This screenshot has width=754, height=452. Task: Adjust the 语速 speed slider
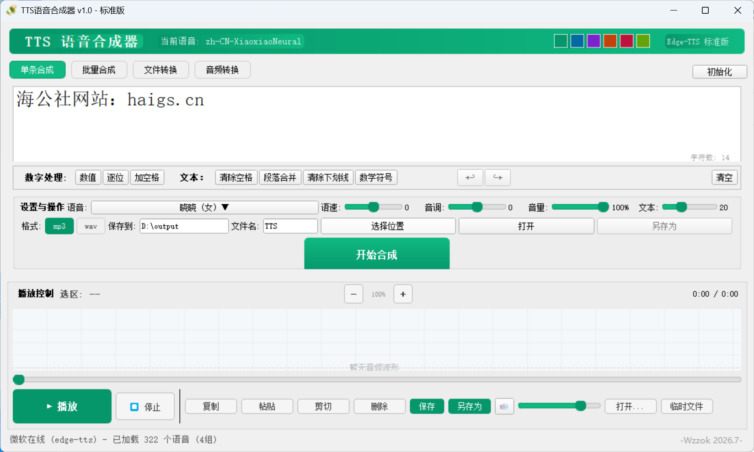374,207
